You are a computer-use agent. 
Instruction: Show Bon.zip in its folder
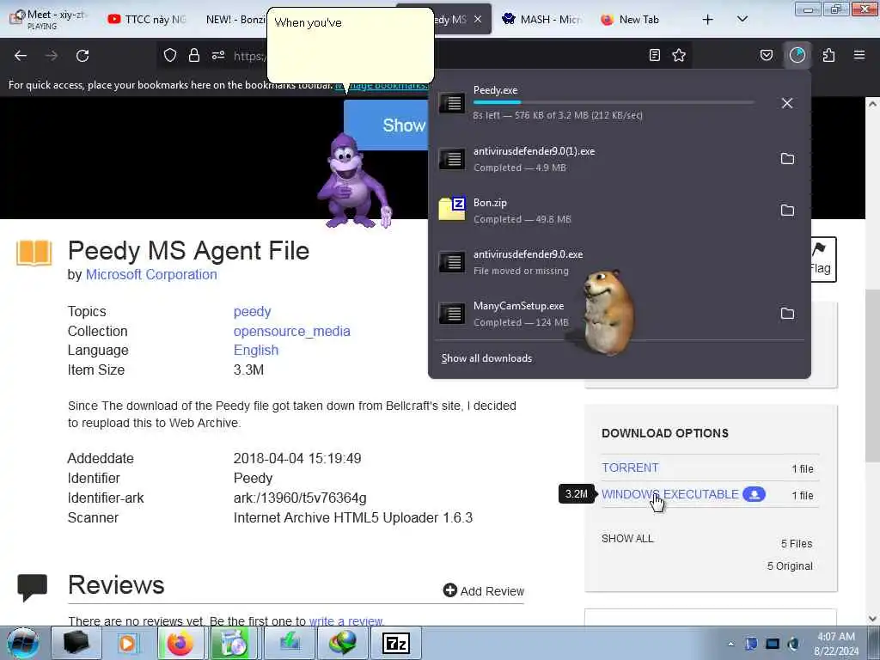[x=787, y=211]
